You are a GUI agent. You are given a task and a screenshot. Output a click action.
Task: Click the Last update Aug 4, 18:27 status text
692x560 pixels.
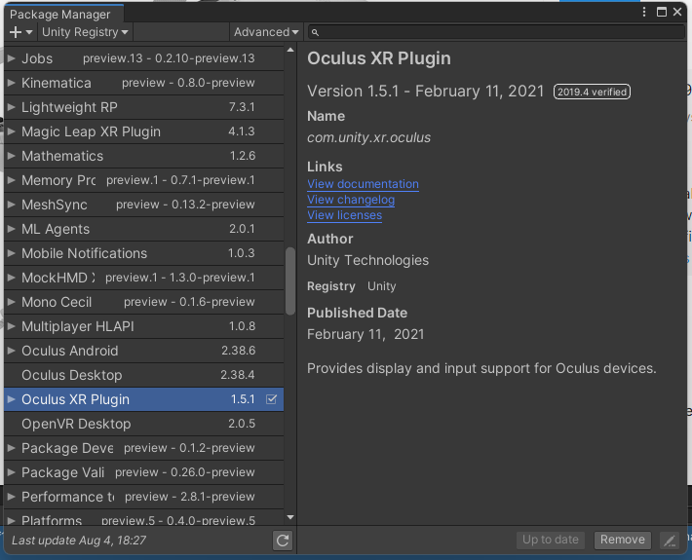(x=79, y=541)
